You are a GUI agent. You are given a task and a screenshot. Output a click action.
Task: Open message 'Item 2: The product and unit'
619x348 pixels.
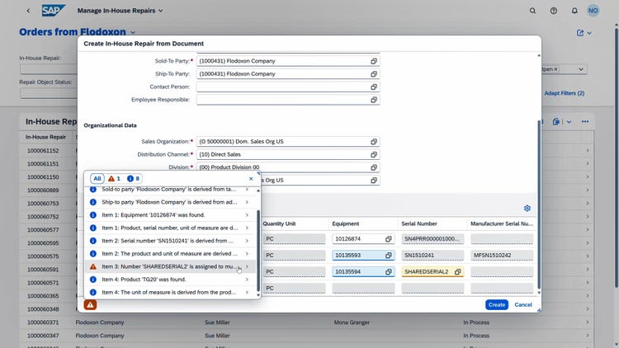click(x=170, y=254)
